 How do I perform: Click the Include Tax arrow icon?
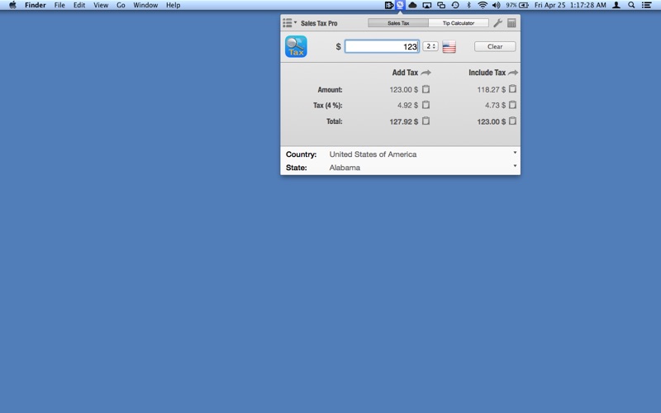[x=512, y=73]
